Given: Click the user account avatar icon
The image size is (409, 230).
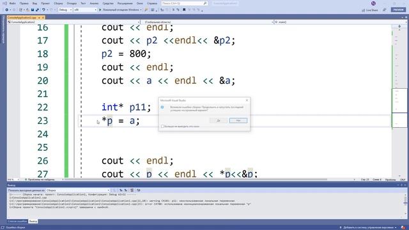Looking at the screenshot, I should tap(373, 3).
